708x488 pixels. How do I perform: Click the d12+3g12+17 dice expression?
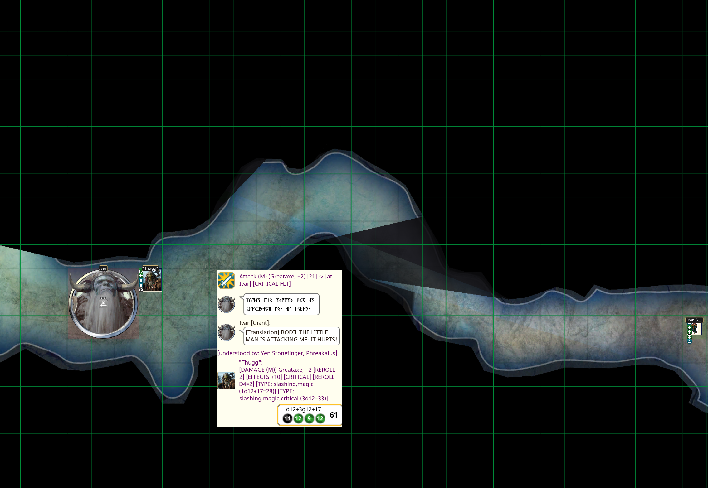coord(303,409)
